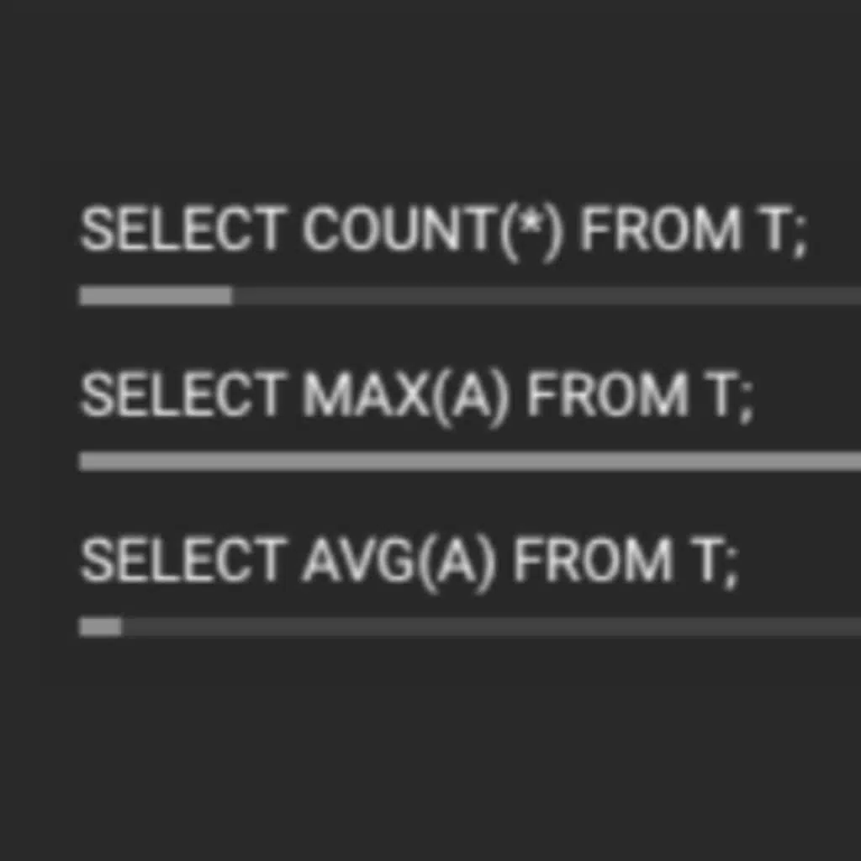Click the filled part of the AVG query progress bar
The image size is (861, 861).
coord(100,626)
